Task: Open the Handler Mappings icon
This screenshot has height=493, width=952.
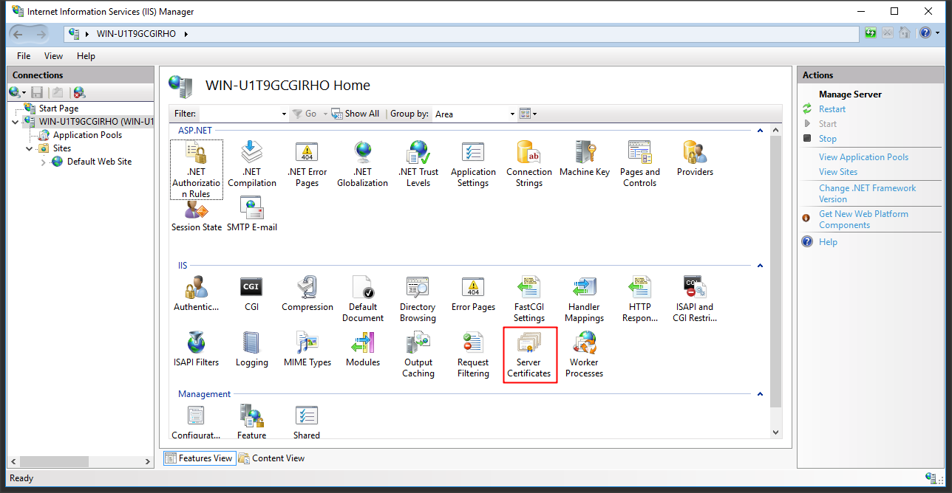Action: point(585,299)
